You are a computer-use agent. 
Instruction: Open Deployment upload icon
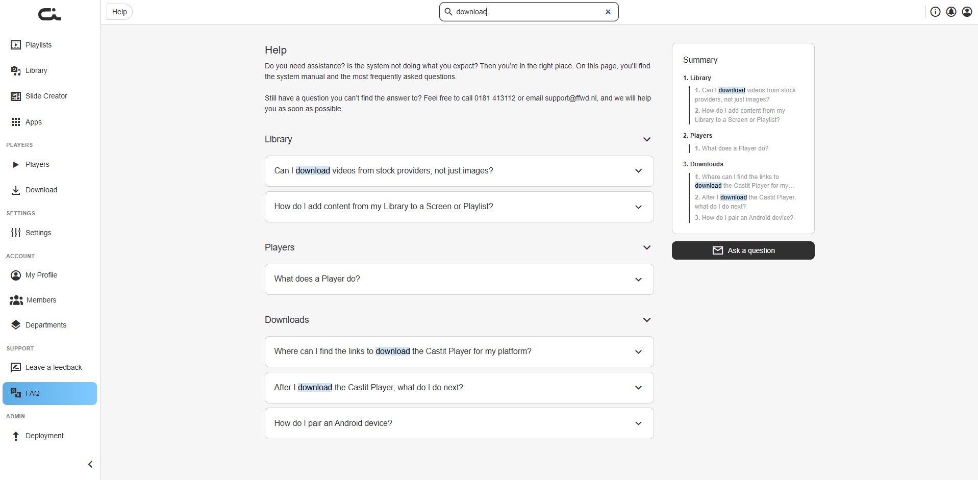pyautogui.click(x=16, y=436)
